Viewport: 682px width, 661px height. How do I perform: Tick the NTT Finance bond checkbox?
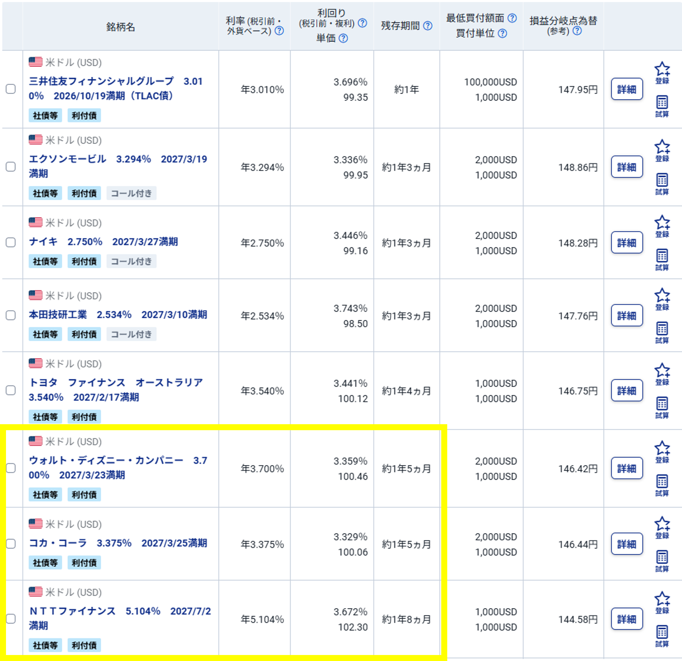[11, 619]
